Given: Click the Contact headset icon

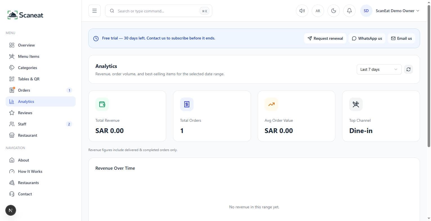Looking at the screenshot, I should pos(12,194).
